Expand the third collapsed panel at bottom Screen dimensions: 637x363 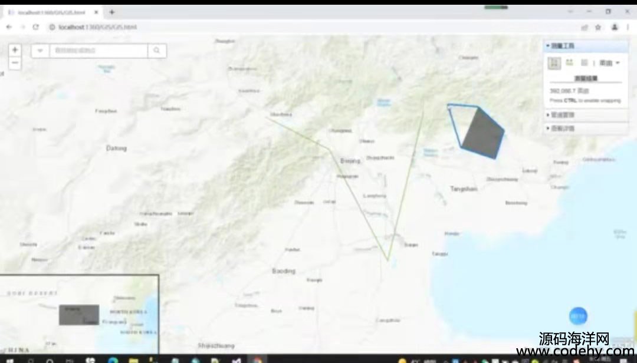click(x=586, y=128)
